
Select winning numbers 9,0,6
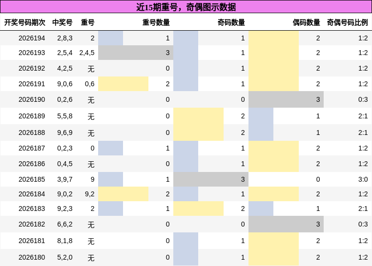65,84
